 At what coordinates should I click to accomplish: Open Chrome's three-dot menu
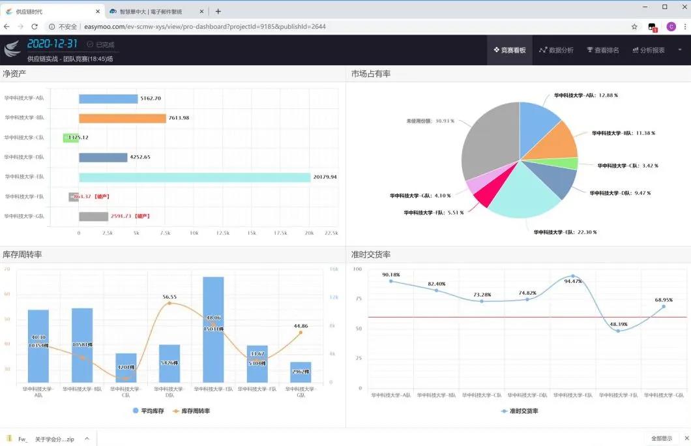click(684, 27)
